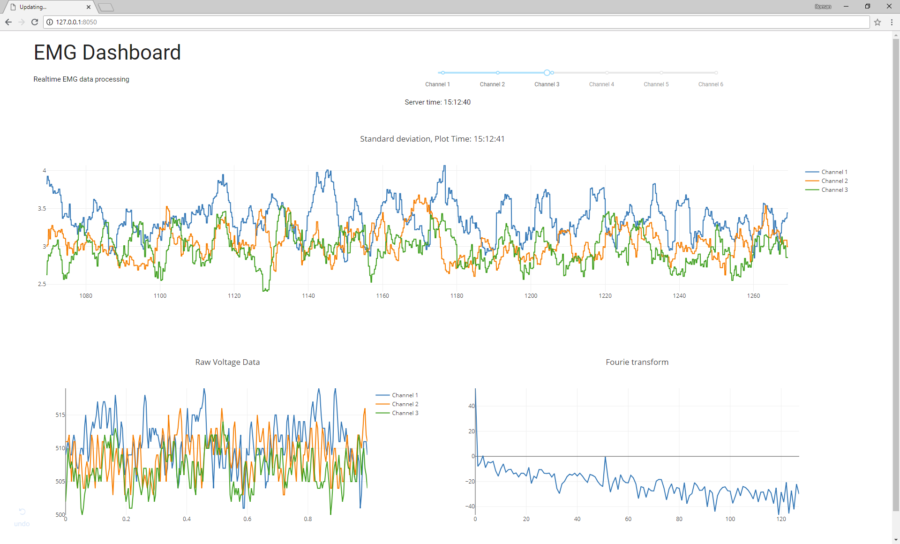Click the undo icon at bottom left

(x=22, y=512)
